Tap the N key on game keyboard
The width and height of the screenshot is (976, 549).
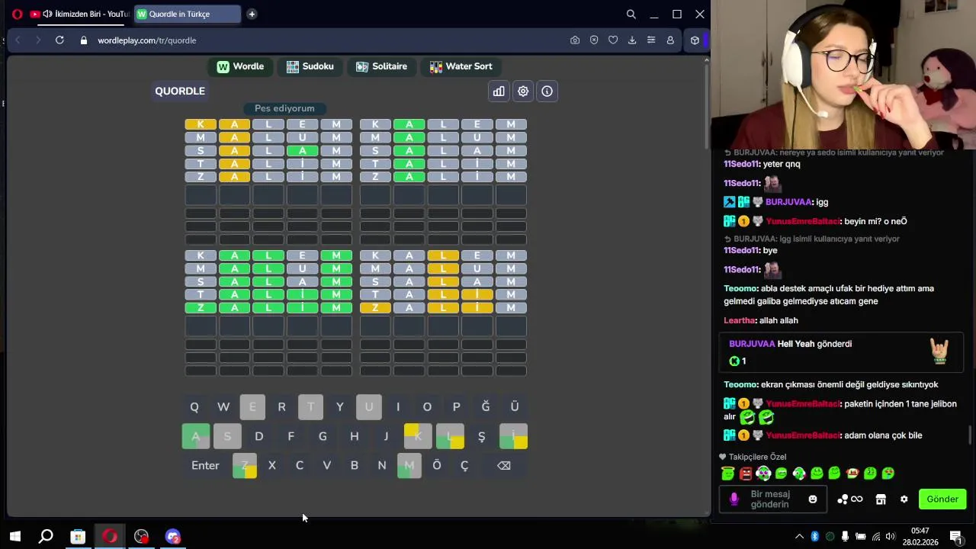click(x=382, y=465)
